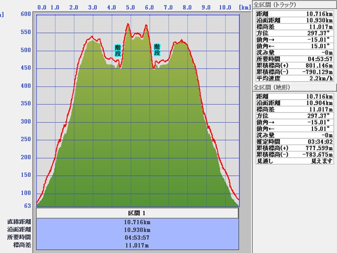
Task: Click 10.716km straight distance in bottom table
Action: point(137,222)
